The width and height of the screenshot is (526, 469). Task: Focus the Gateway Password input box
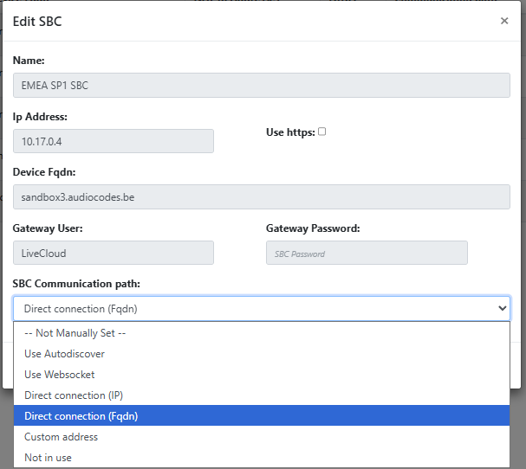tap(367, 253)
